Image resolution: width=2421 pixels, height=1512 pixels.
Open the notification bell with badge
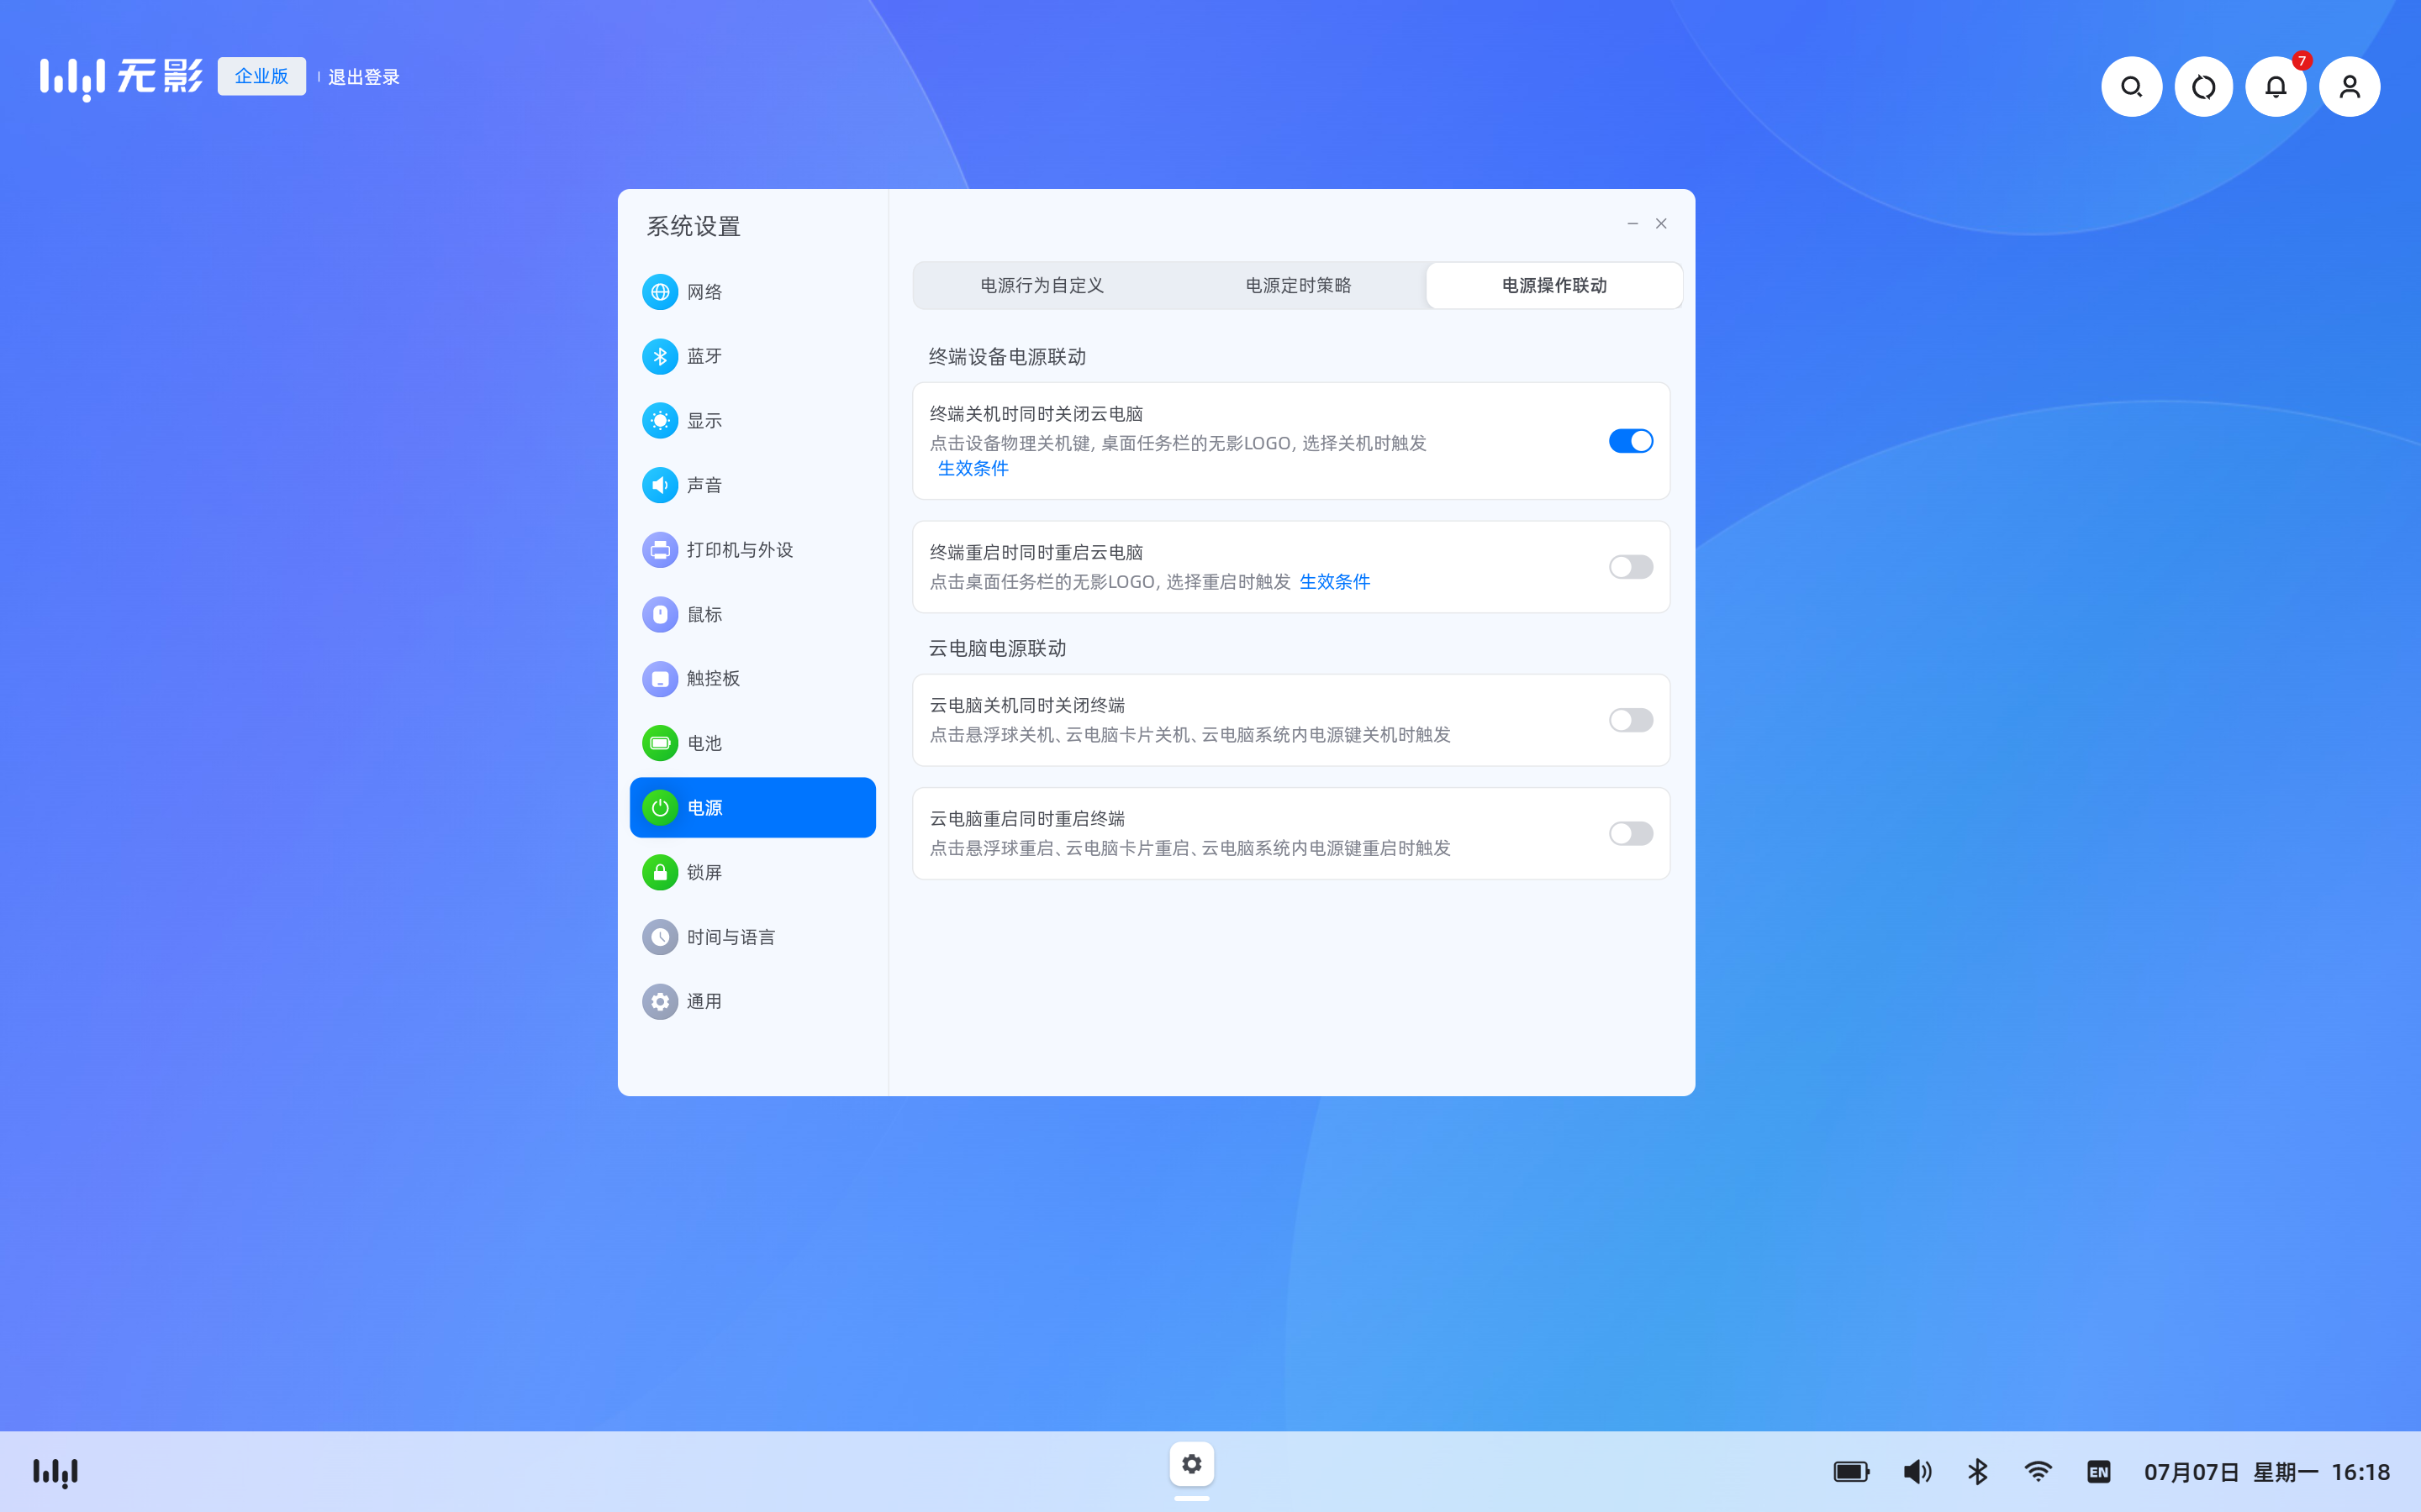pos(2276,87)
